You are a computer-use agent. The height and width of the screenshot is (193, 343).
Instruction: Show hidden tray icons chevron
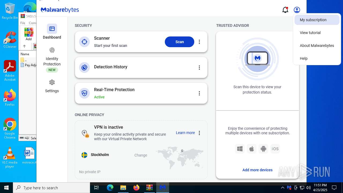click(282, 188)
